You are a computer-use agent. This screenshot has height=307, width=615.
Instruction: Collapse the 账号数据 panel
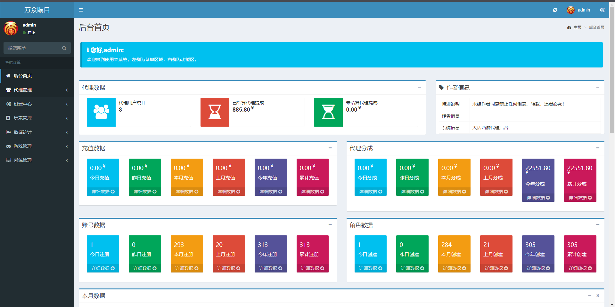point(330,224)
